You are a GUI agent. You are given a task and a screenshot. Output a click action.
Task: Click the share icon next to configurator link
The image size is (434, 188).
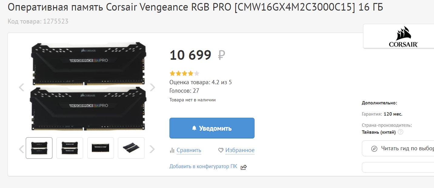point(244,167)
